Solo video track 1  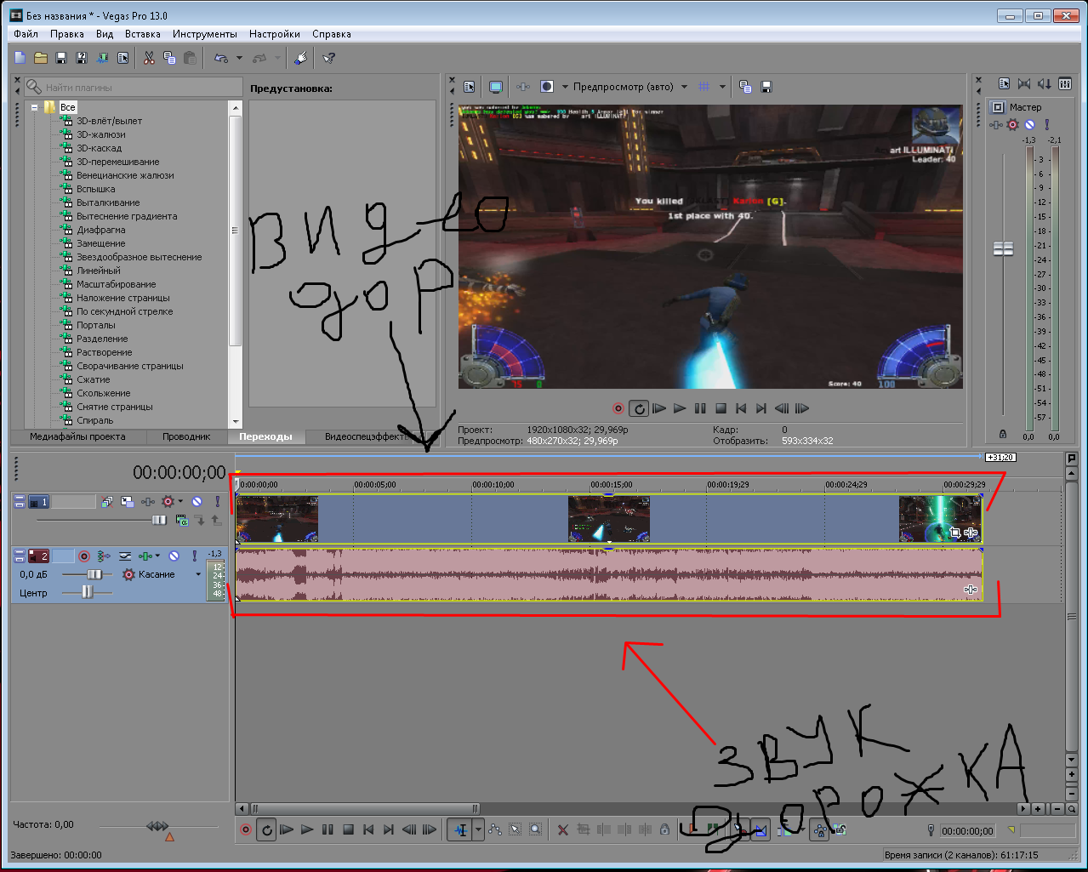tap(217, 502)
